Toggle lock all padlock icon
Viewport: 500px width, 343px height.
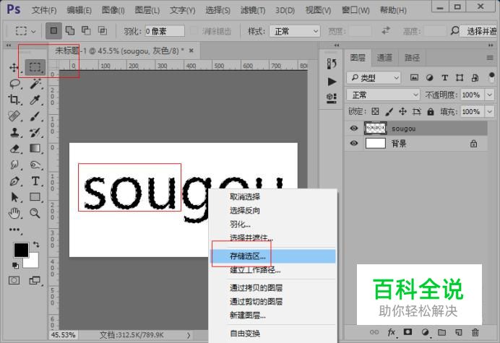point(431,111)
